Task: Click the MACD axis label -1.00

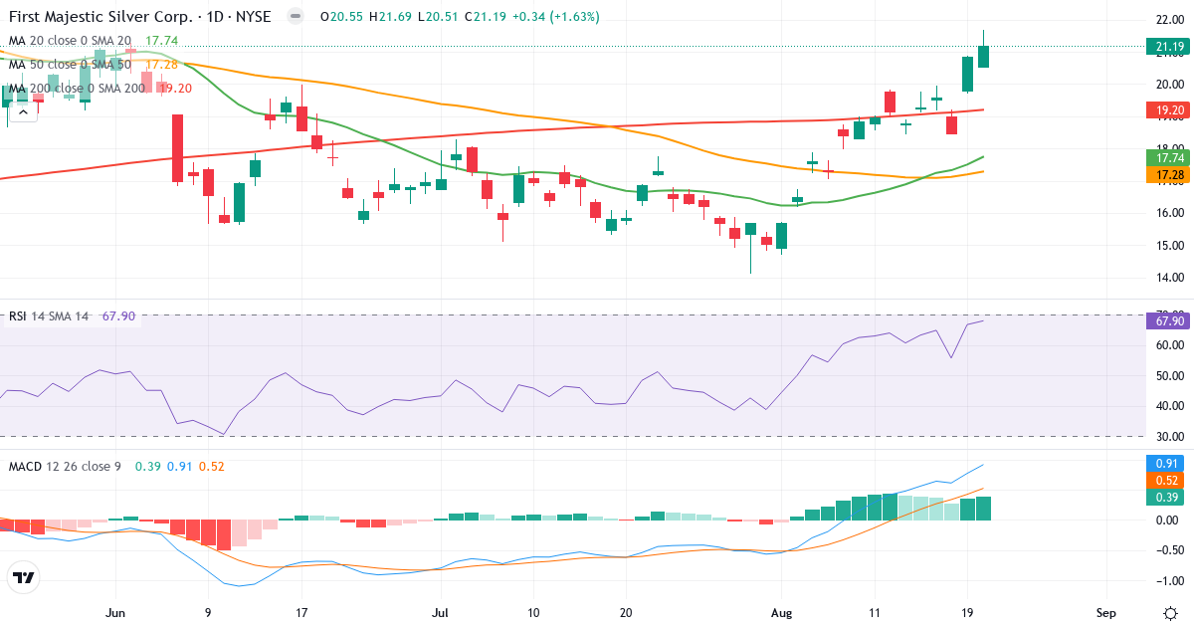Action: (x=1169, y=581)
